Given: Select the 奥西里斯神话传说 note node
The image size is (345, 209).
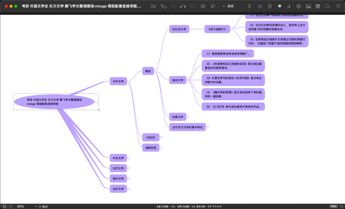Looking at the screenshot, I should coord(228,54).
